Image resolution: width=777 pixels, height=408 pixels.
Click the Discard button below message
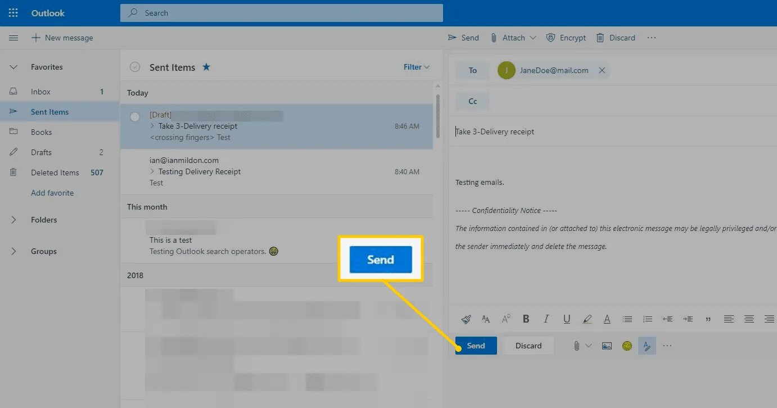click(528, 346)
